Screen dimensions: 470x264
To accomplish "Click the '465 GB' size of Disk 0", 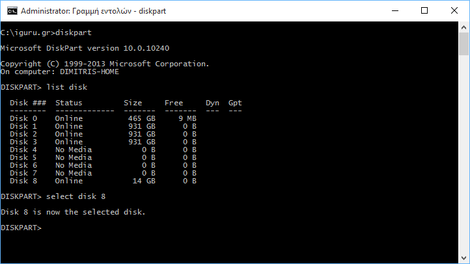I will point(142,118).
